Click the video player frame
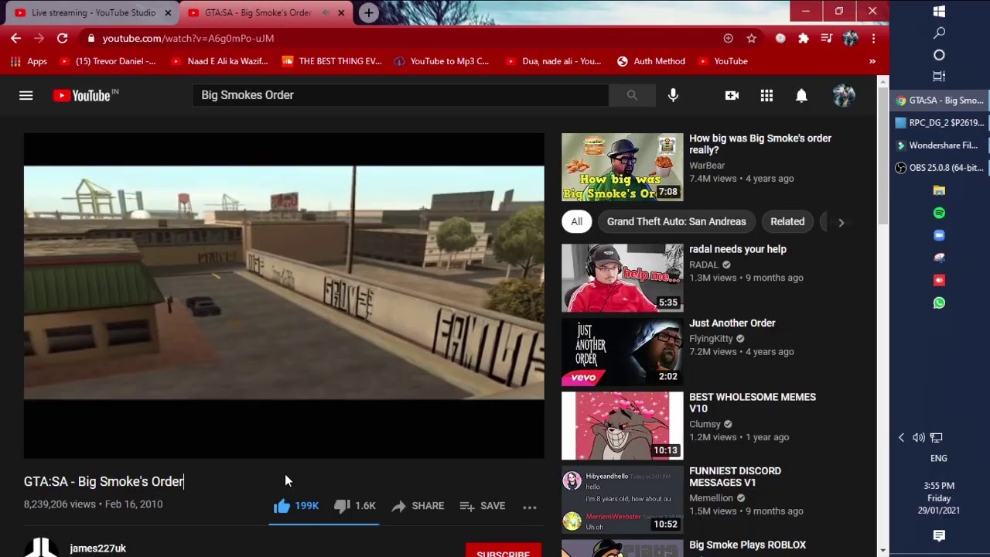Viewport: 990px width, 557px height. (284, 296)
